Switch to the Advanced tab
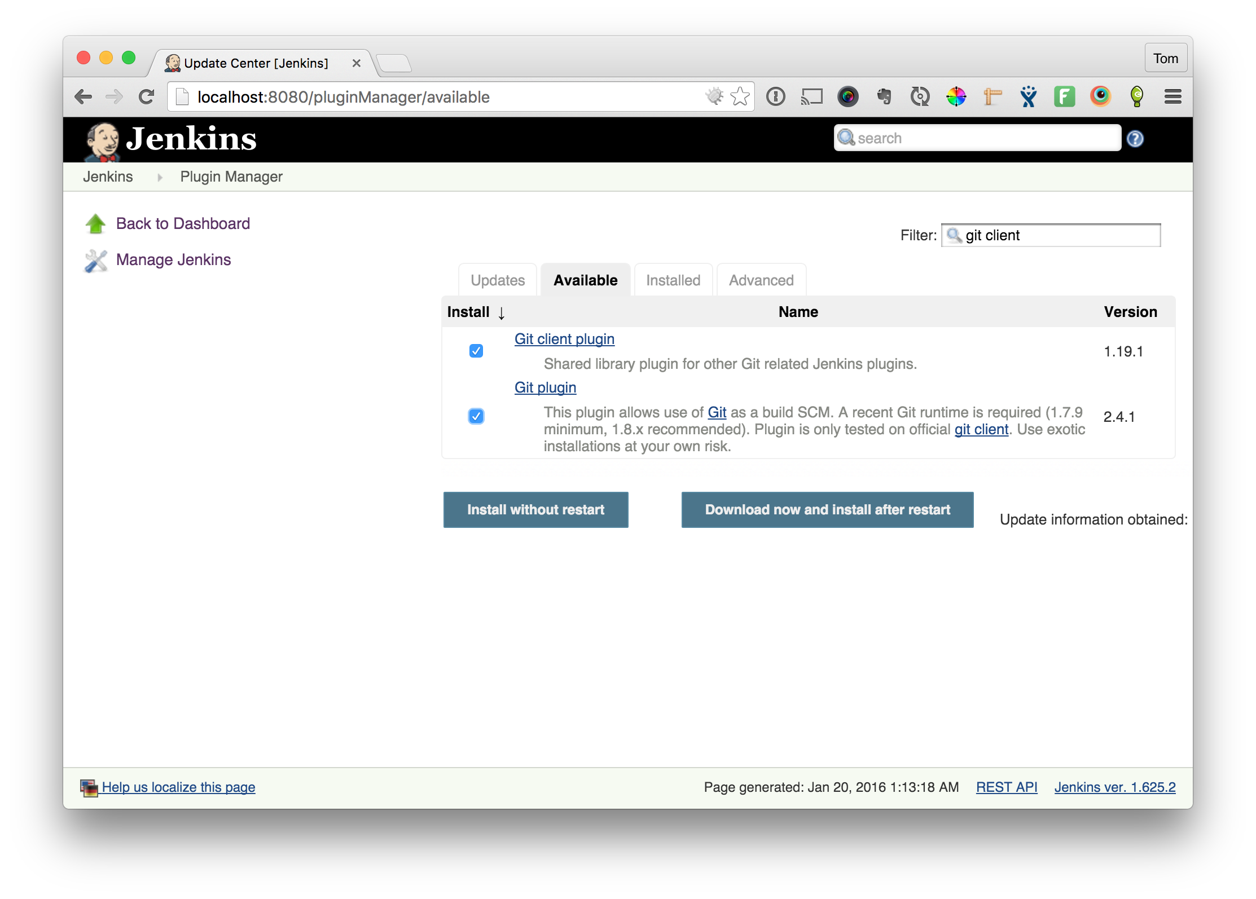The height and width of the screenshot is (899, 1256). pyautogui.click(x=761, y=280)
